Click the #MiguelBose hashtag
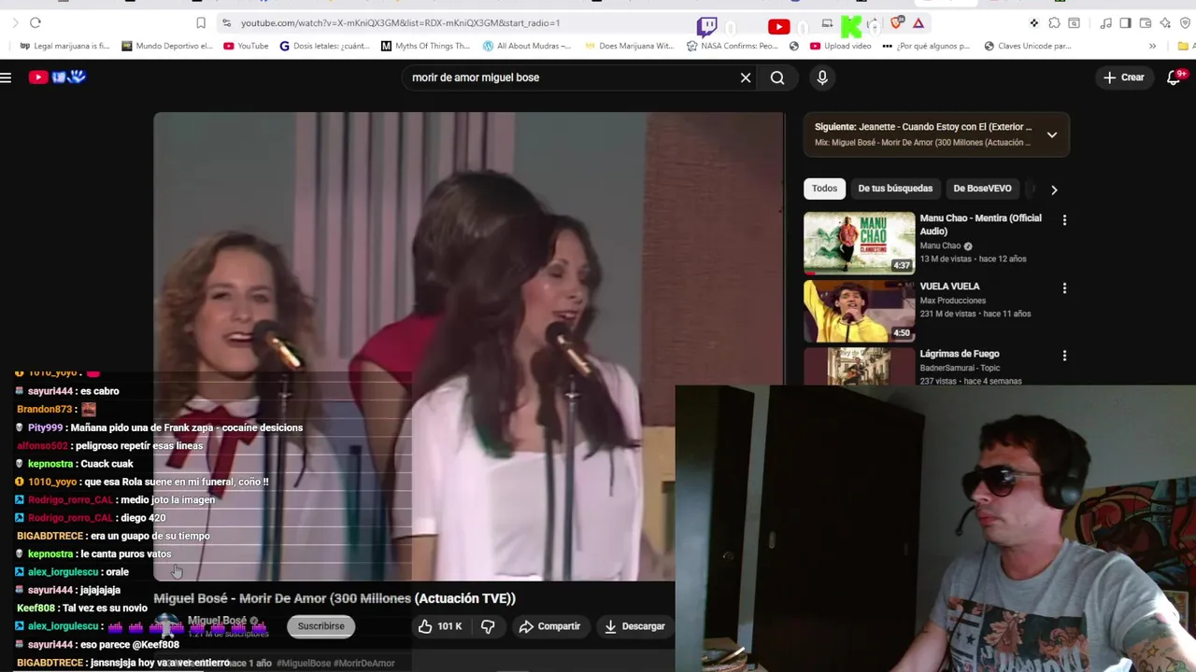This screenshot has height=672, width=1196. [x=304, y=663]
